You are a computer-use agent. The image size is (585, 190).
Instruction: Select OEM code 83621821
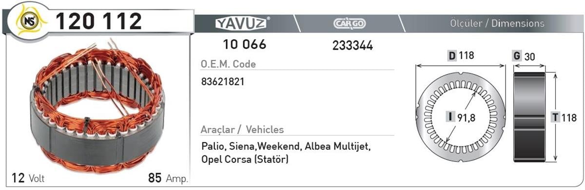pyautogui.click(x=222, y=82)
